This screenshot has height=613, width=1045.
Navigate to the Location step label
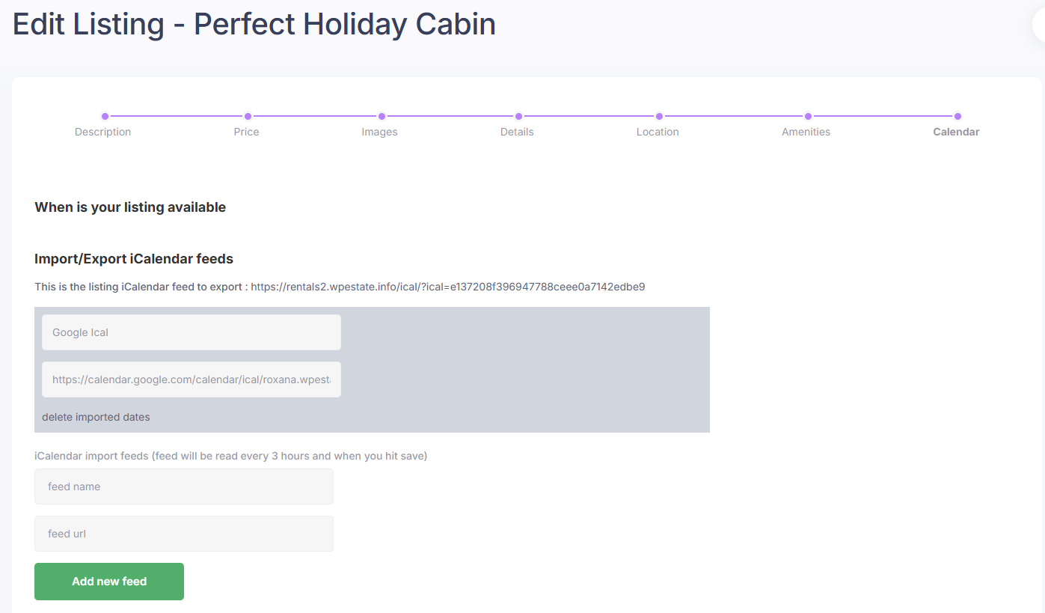pos(658,132)
